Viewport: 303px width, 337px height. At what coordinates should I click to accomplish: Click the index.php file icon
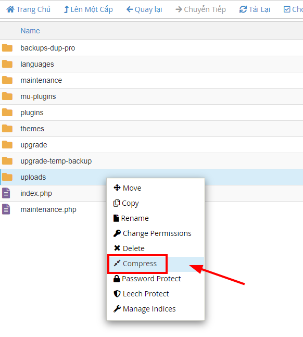pos(6,193)
